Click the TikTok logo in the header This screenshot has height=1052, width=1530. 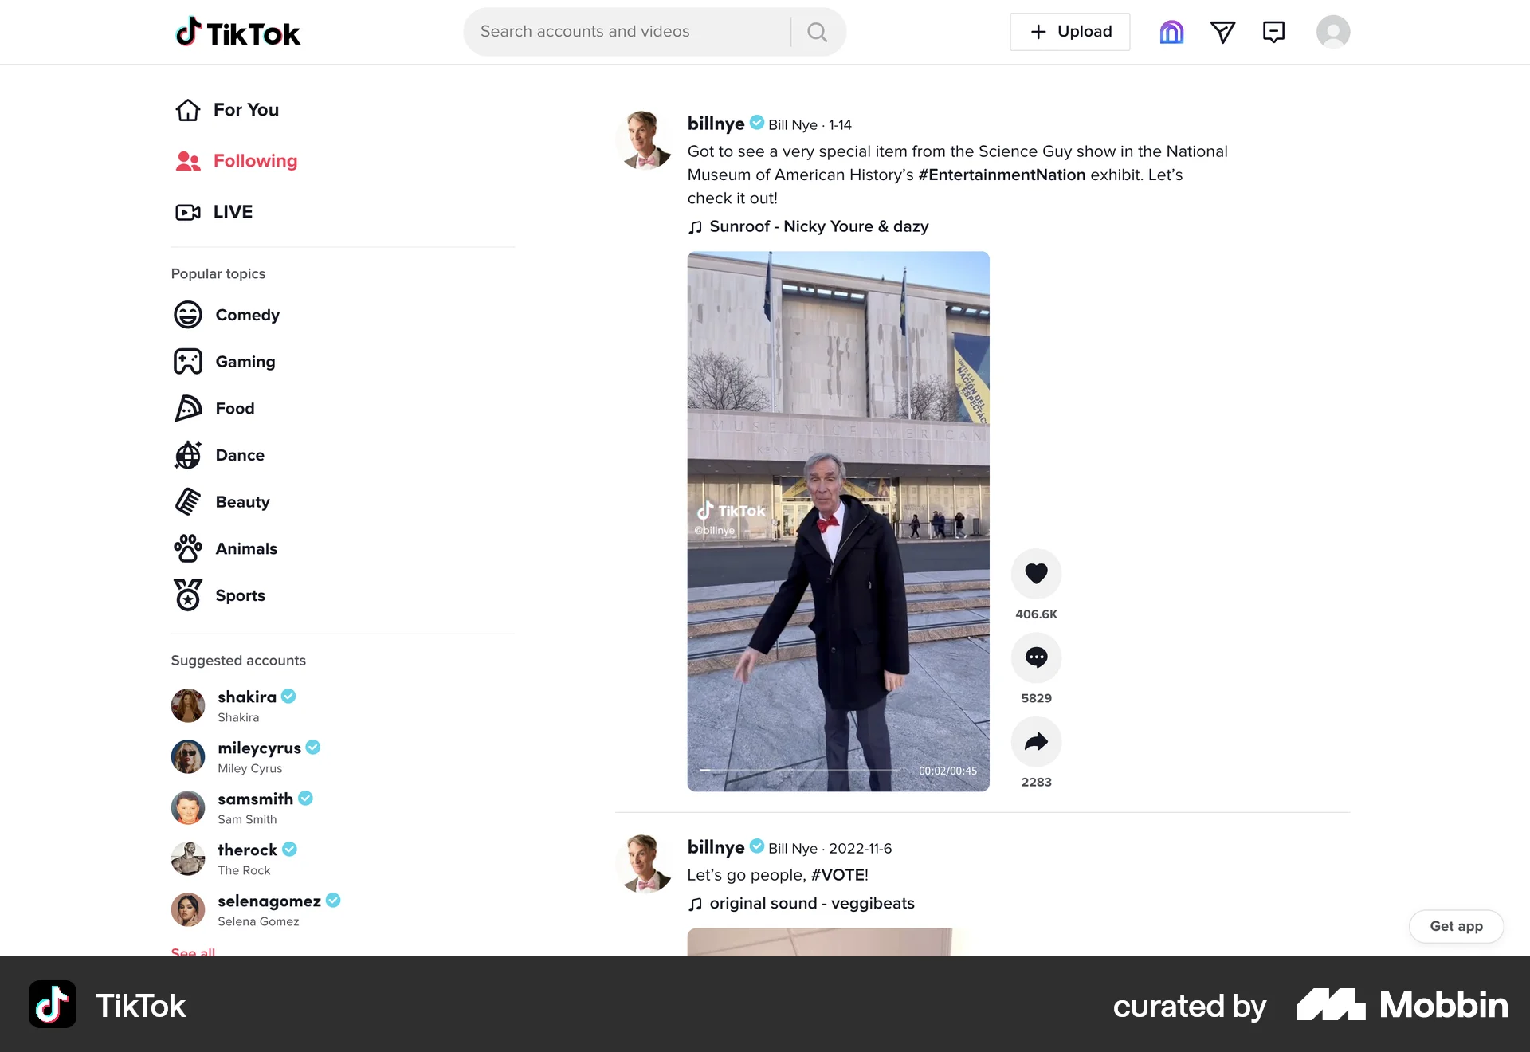coord(237,32)
